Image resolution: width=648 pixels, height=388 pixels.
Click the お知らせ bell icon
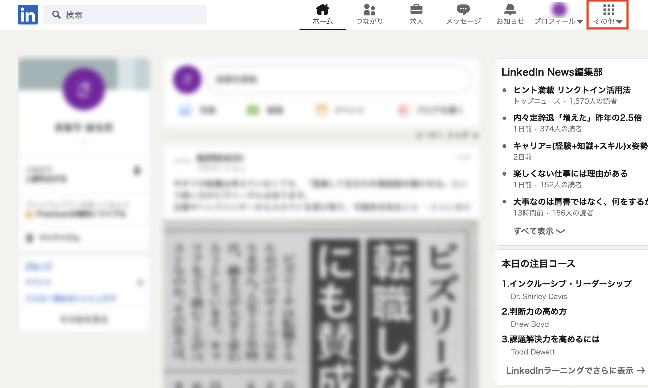pyautogui.click(x=510, y=10)
